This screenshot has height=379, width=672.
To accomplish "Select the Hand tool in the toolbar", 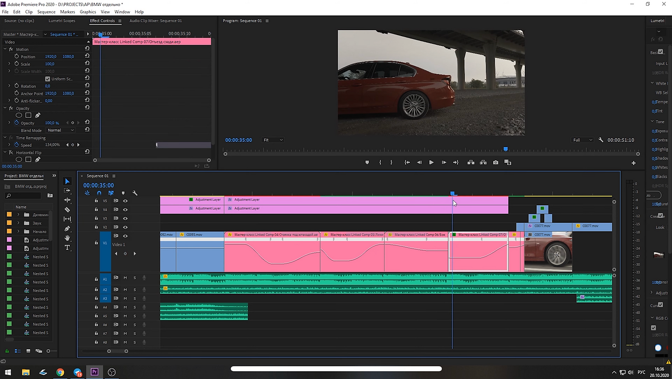I will [x=67, y=238].
